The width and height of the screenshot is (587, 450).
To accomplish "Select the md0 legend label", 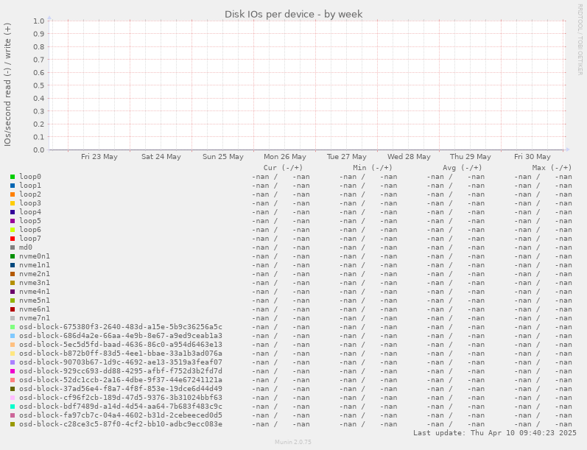I will tap(26, 247).
